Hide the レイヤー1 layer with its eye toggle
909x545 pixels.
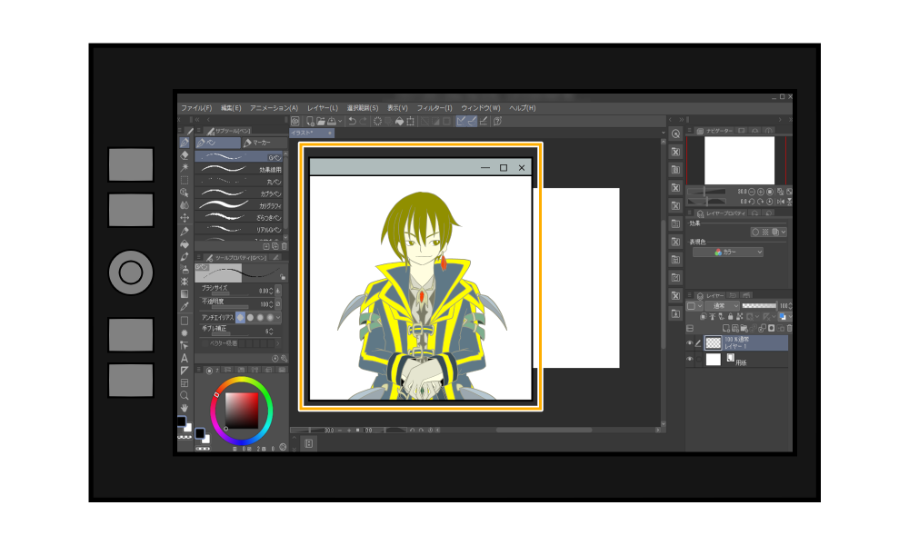pyautogui.click(x=691, y=342)
